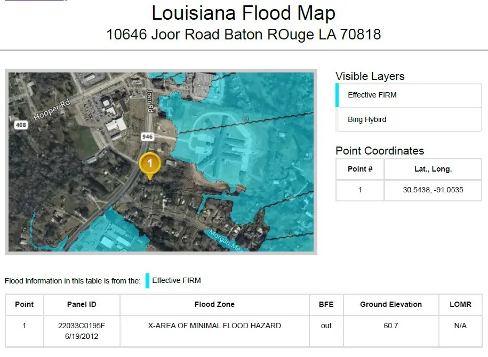
Task: Click the Point # column header
Action: (x=360, y=169)
